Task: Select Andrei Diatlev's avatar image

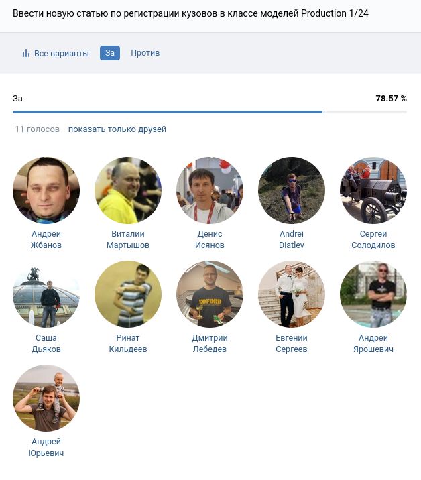Action: tap(292, 190)
